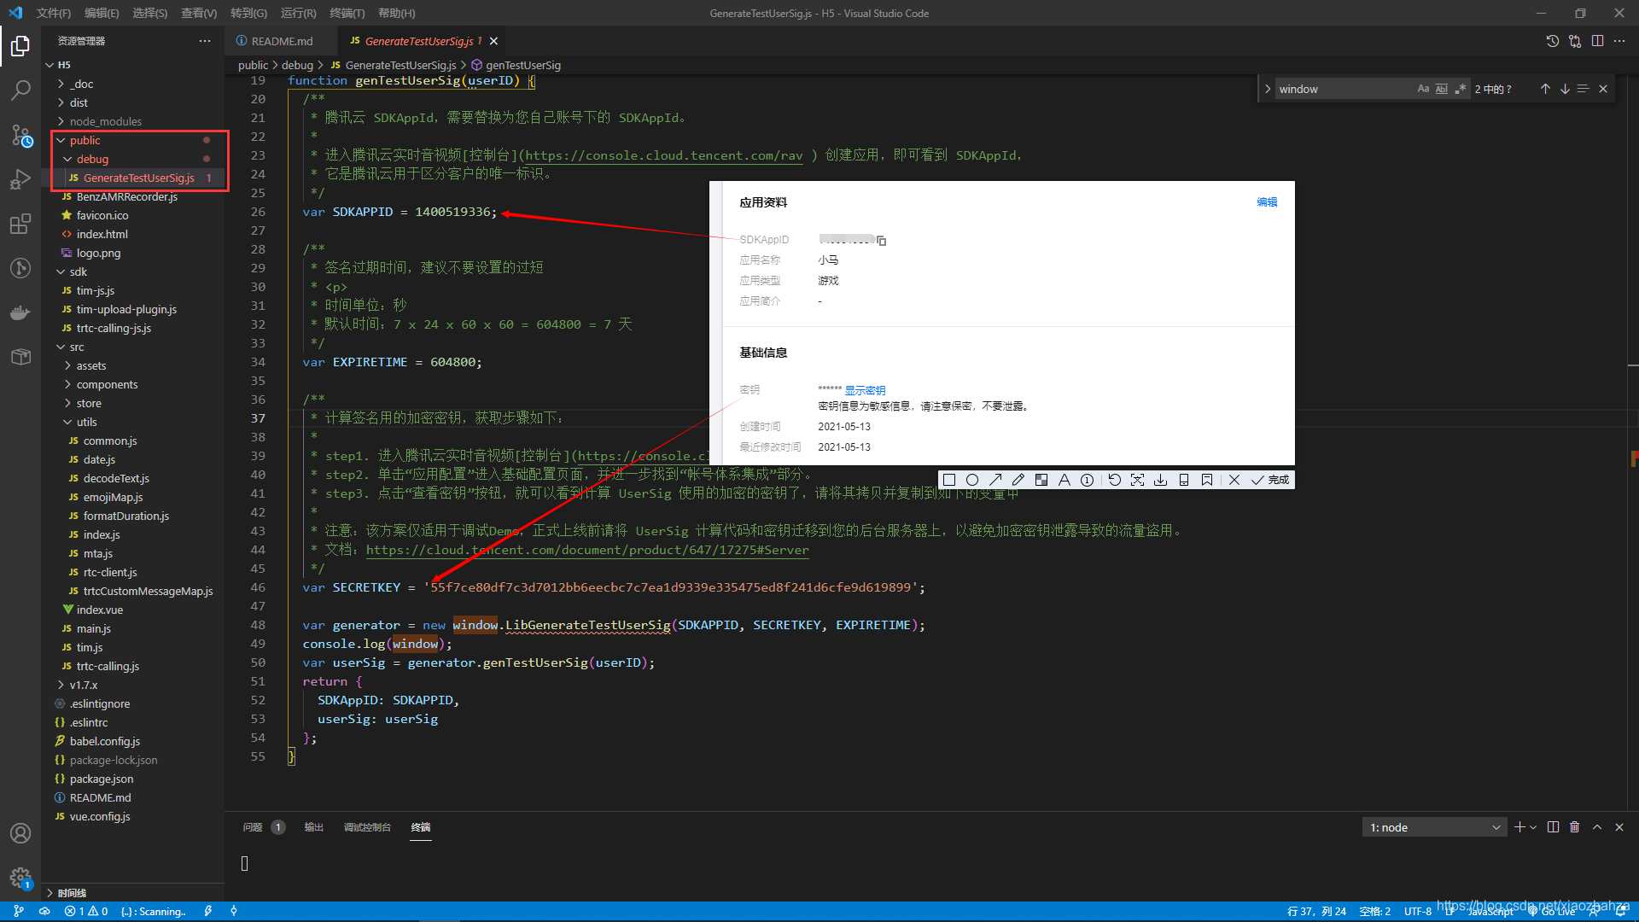Image resolution: width=1639 pixels, height=922 pixels.
Task: Expand the node_modules folder
Action: (x=133, y=121)
